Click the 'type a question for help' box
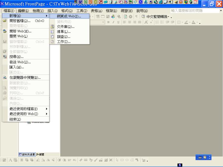This screenshot has width=223, height=167. 194,11
